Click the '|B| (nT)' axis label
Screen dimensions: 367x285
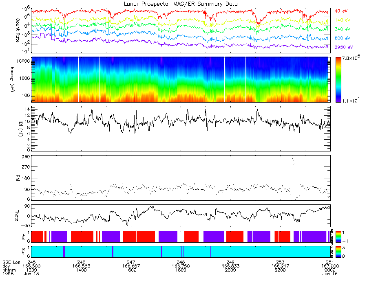[x=21, y=129]
